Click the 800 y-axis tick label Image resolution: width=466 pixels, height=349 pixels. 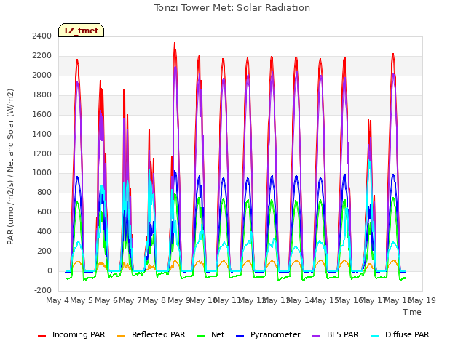tap(44, 192)
